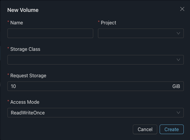The width and height of the screenshot is (190, 140).
Task: Click the Storage Class label
Action: tap(25, 49)
